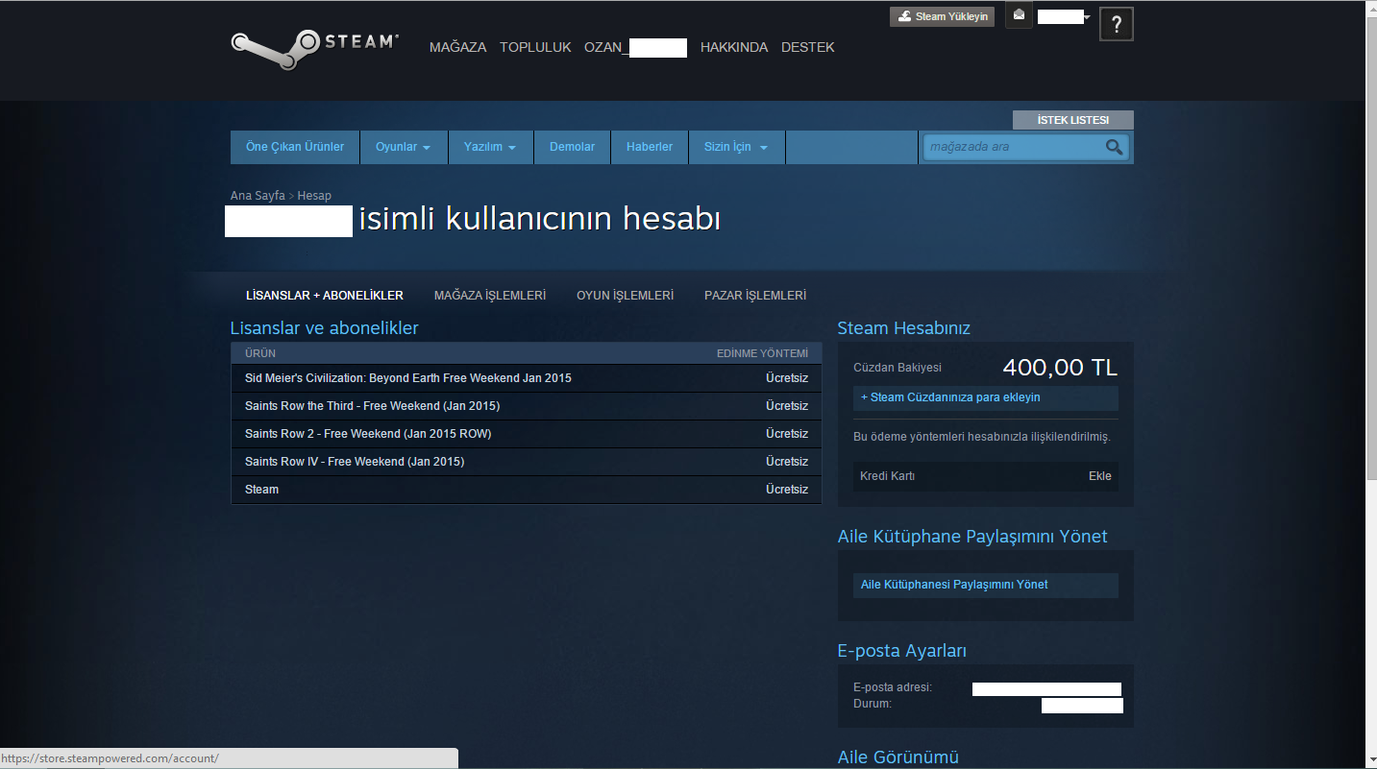Open Öne Çıkan Ürünler store tab
The image size is (1377, 769).
click(295, 147)
